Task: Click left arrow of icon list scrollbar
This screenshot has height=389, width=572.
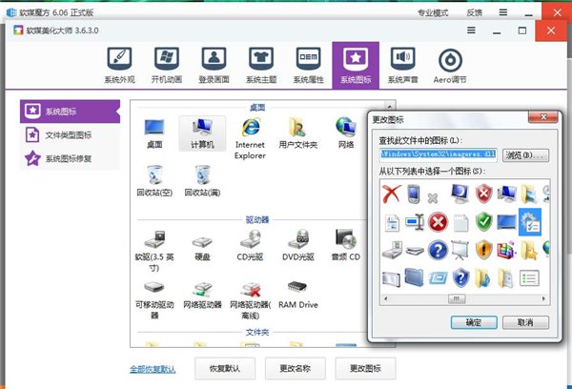Action: point(385,298)
